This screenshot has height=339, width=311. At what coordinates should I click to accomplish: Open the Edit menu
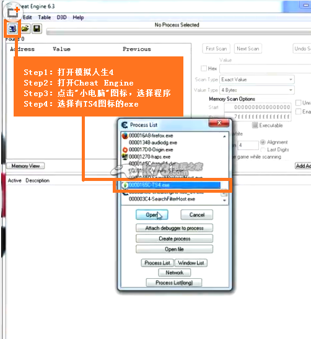[x=27, y=17]
